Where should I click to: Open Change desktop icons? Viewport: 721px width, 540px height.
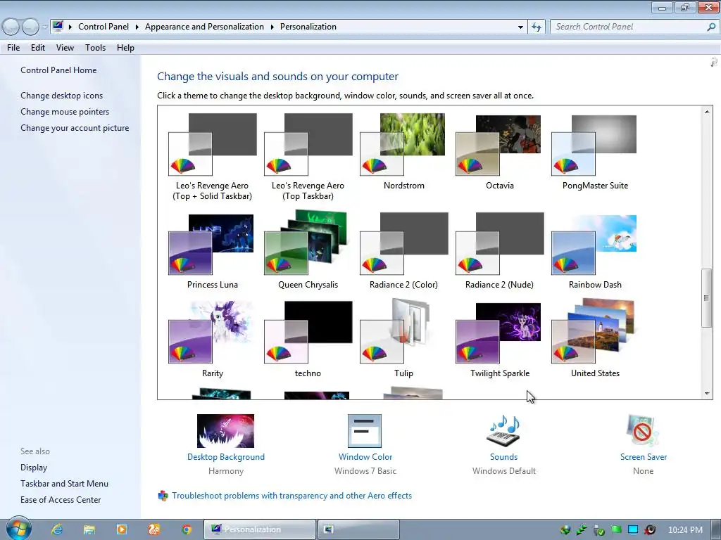click(62, 96)
